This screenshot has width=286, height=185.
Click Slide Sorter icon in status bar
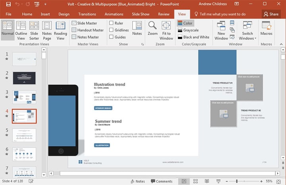coord(195,181)
